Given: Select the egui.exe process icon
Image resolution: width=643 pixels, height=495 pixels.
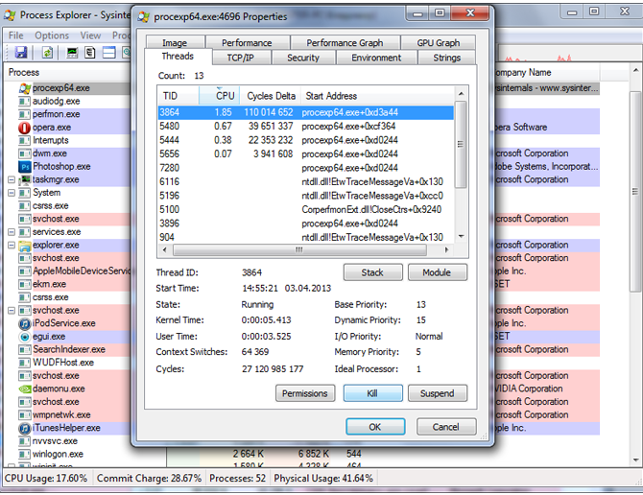Looking at the screenshot, I should point(24,337).
